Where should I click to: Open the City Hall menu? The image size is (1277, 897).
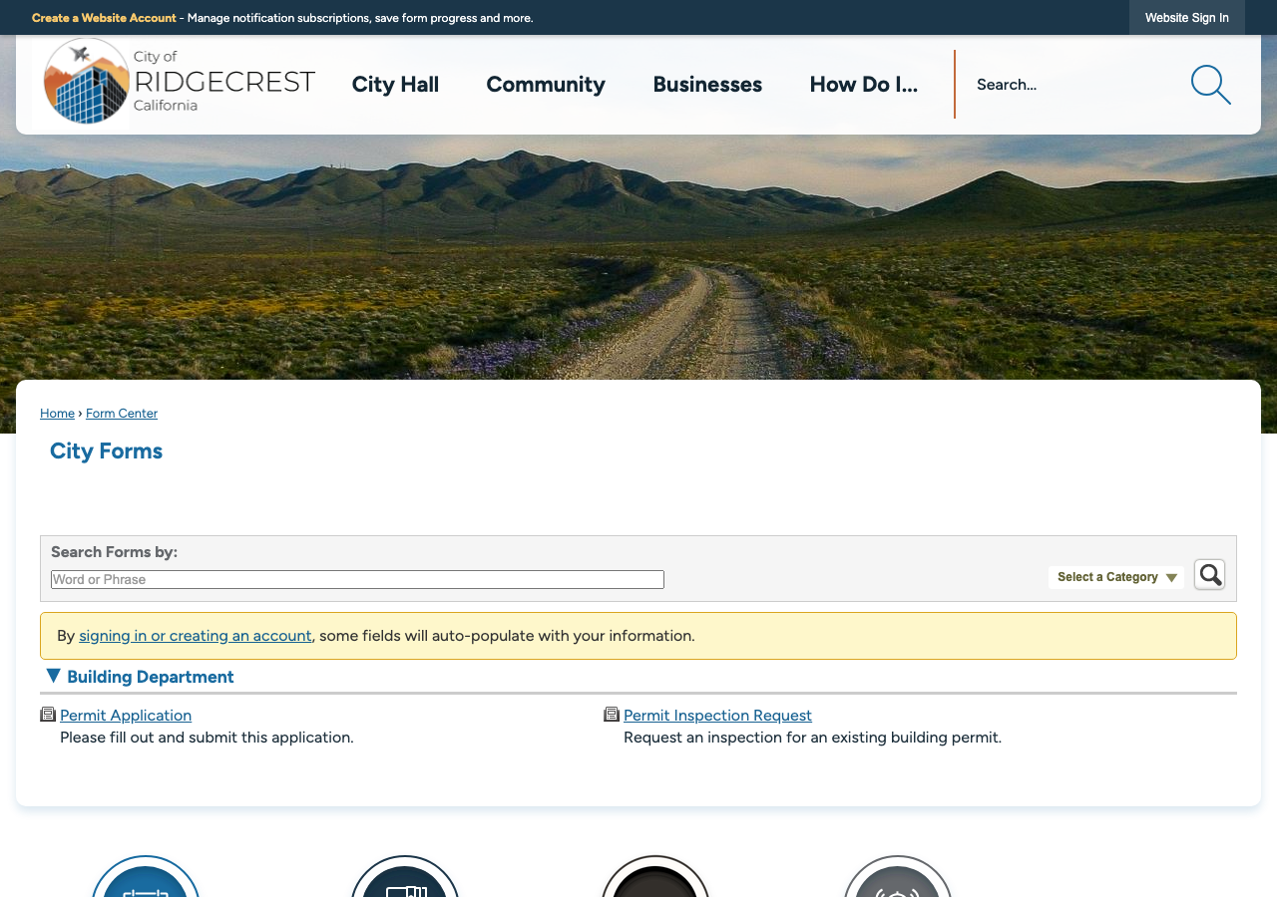click(x=395, y=85)
